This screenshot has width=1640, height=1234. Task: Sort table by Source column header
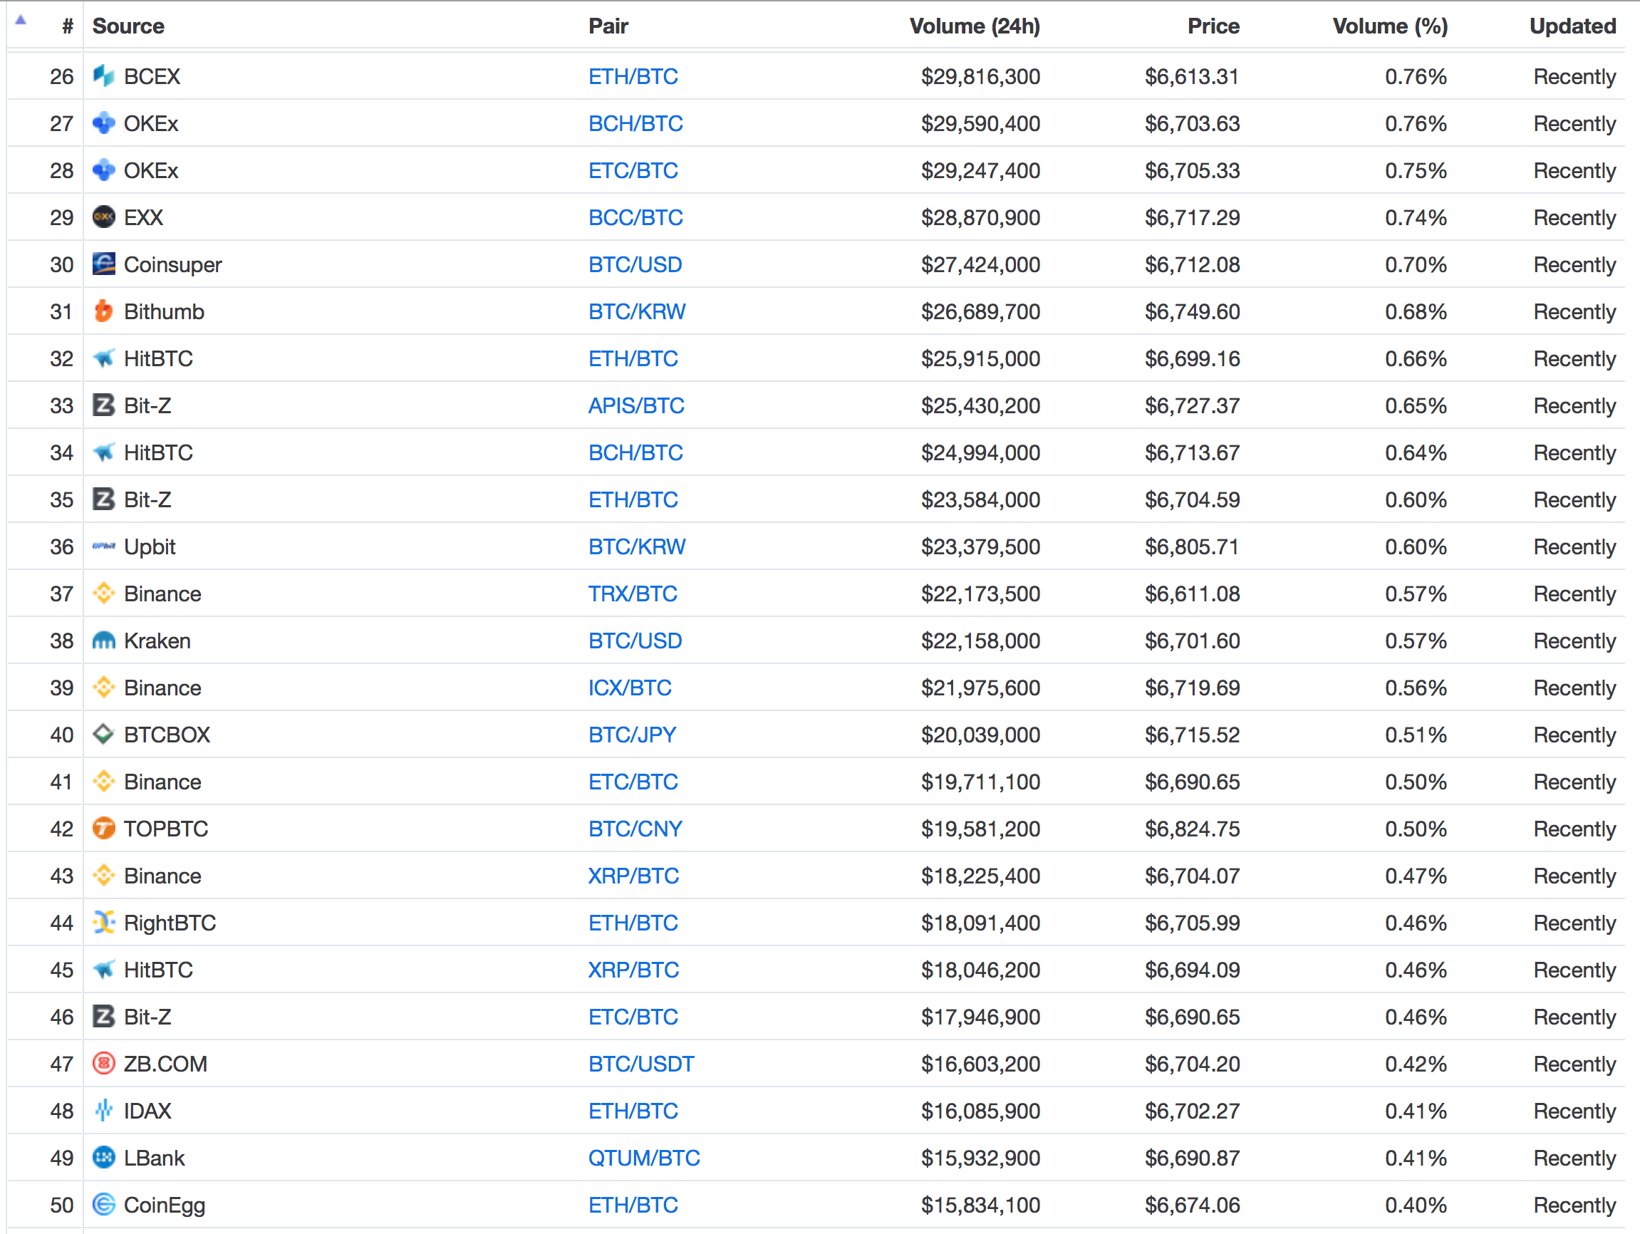(x=128, y=26)
